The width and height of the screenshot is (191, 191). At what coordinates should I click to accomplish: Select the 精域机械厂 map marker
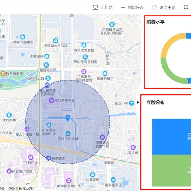pos(105,74)
